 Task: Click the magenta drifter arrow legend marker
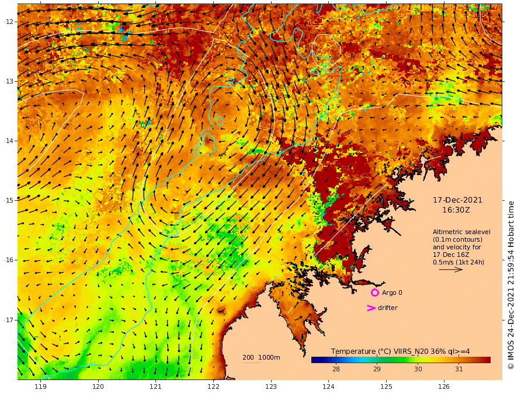point(371,308)
